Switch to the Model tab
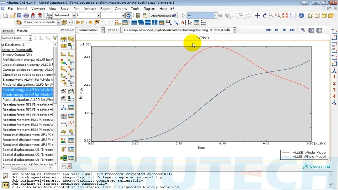 pyautogui.click(x=8, y=31)
